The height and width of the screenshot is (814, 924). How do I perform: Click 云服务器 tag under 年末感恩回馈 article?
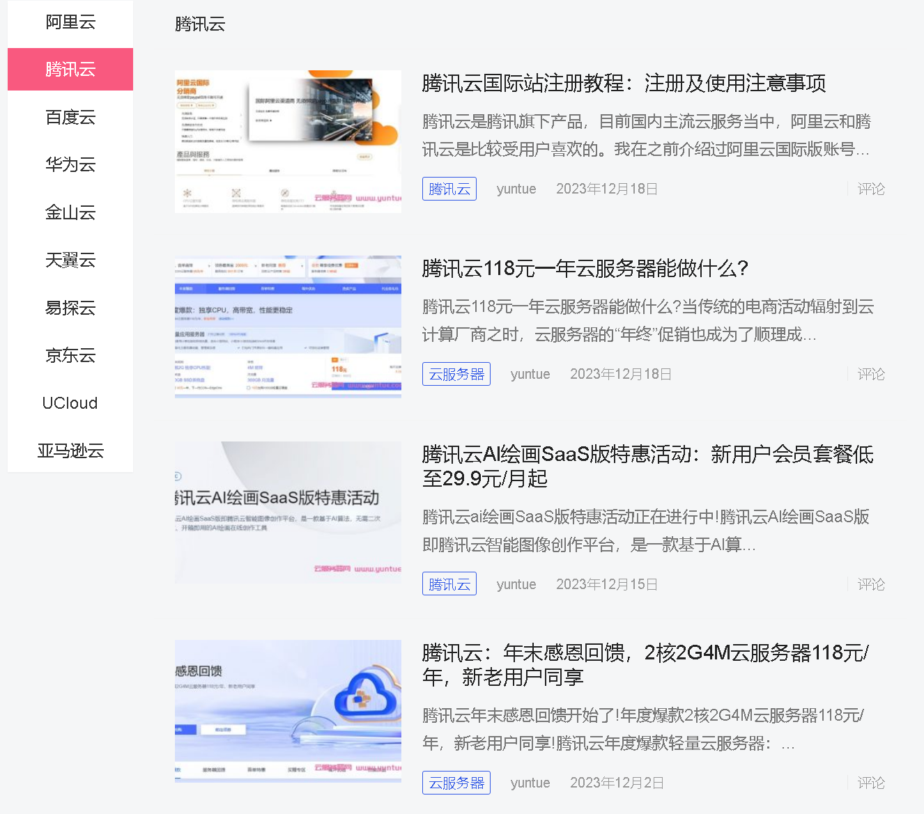[x=456, y=783]
